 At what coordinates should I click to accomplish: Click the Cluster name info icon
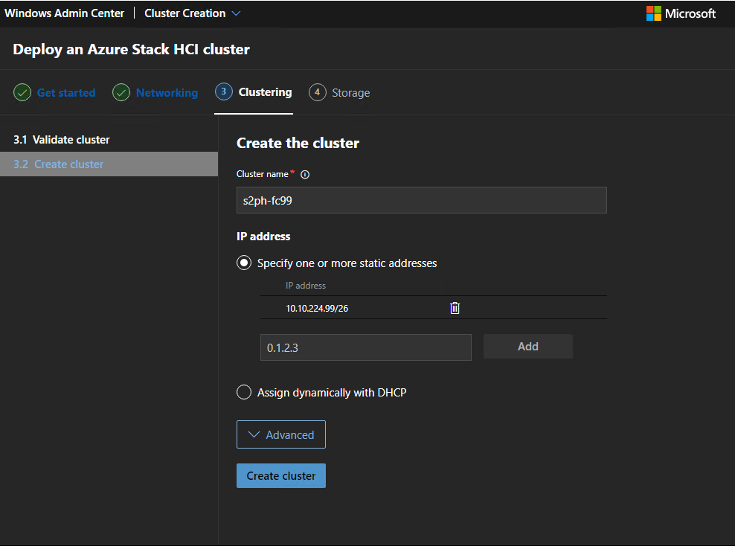(x=305, y=175)
